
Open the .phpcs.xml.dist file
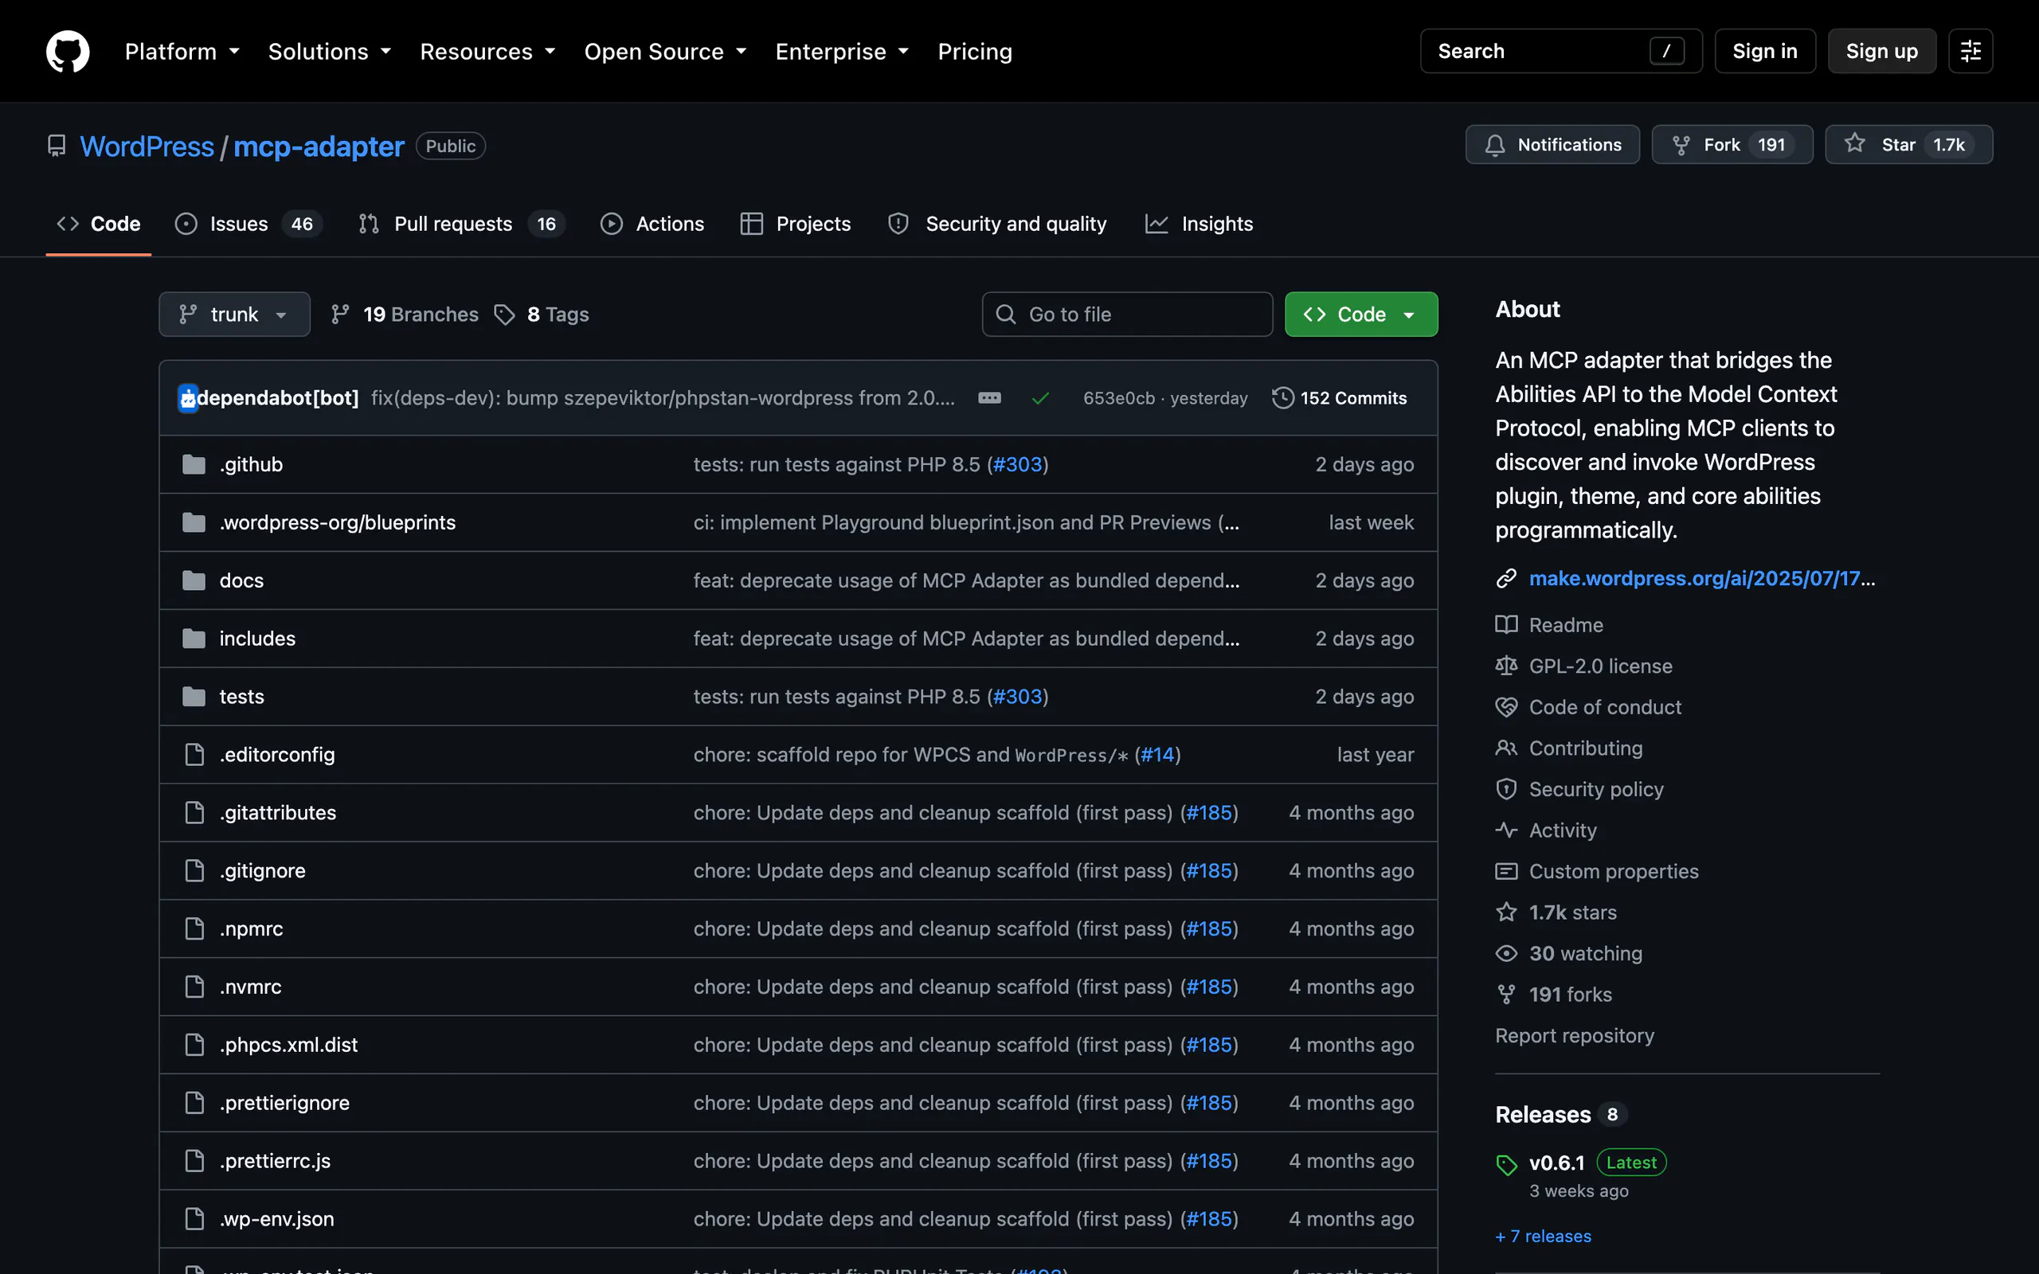[x=288, y=1045]
